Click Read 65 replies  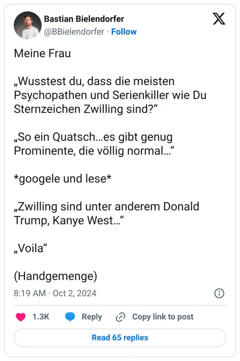tap(120, 337)
